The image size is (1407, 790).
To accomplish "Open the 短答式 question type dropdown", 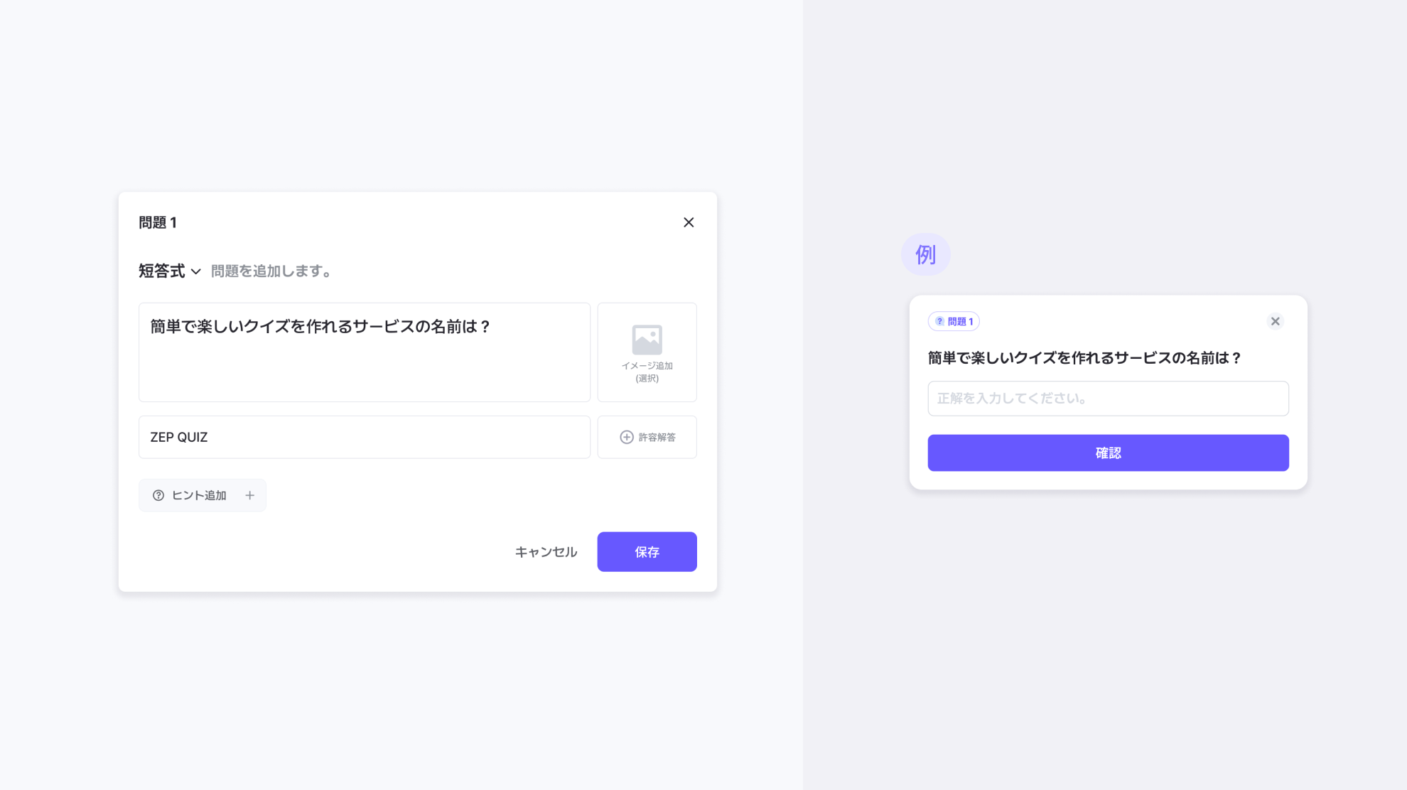I will (162, 271).
